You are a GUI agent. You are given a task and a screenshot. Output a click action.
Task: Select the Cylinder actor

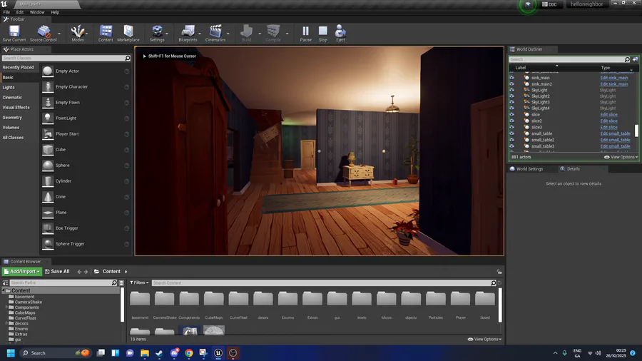pos(86,181)
